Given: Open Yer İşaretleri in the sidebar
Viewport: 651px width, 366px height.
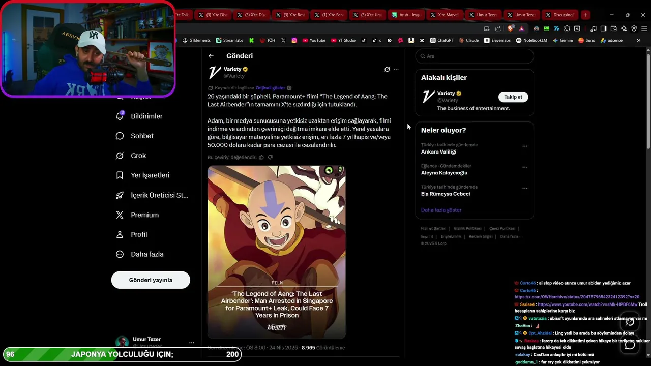Looking at the screenshot, I should click(x=142, y=175).
